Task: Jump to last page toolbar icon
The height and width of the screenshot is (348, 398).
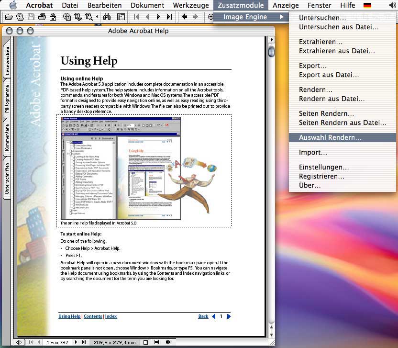Action: click(169, 17)
